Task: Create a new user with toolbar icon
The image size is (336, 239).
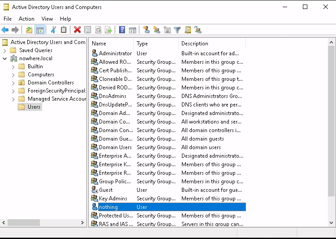Action: point(146,30)
